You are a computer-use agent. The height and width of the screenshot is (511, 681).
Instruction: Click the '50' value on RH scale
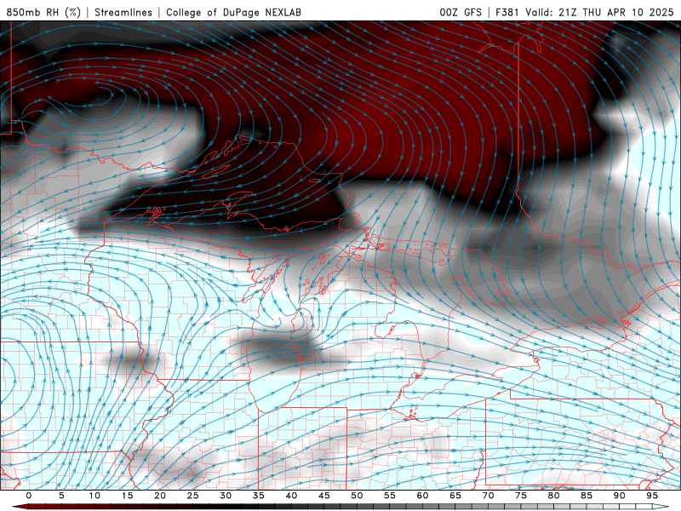point(357,496)
